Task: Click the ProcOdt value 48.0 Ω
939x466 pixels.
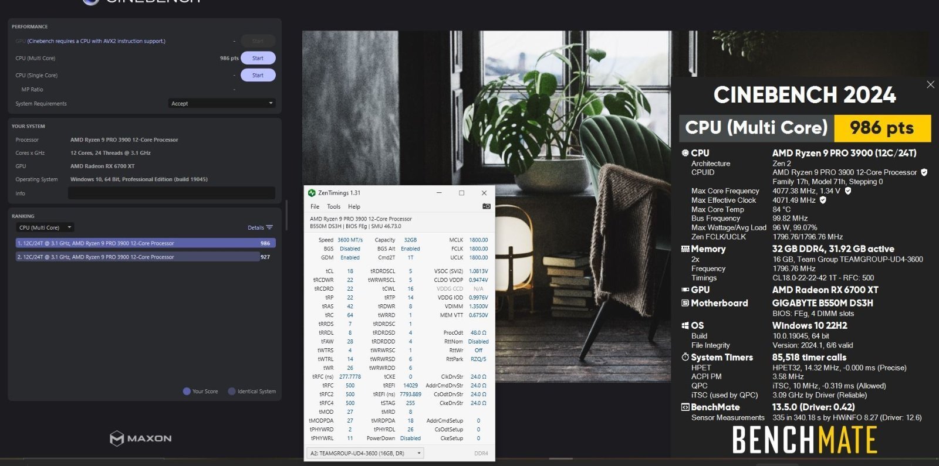Action: 478,333
